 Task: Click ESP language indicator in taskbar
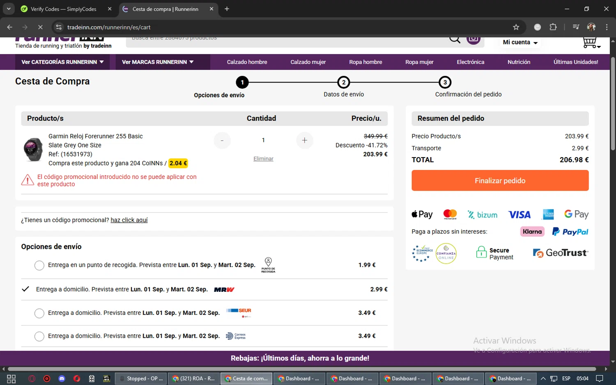566,378
